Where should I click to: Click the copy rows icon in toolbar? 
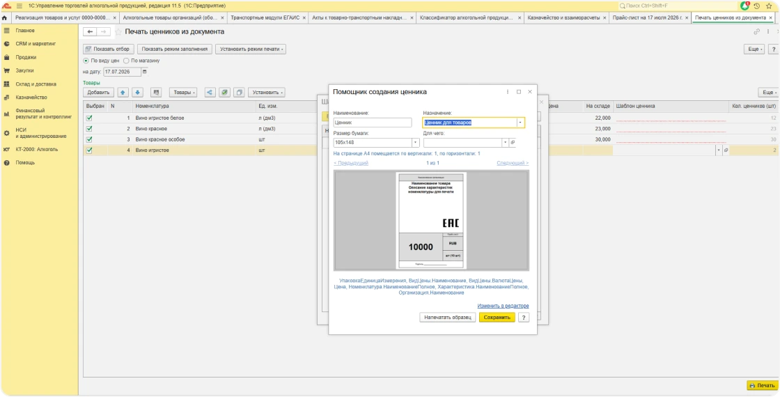(240, 93)
